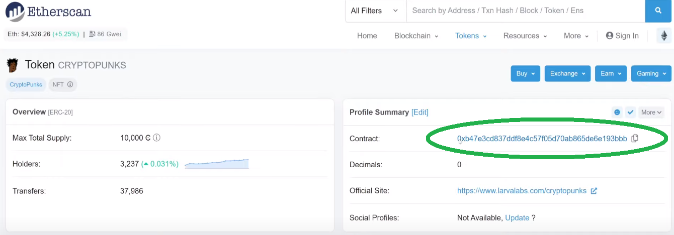Screen dimensions: 674x235
Task: Open the Exchange dropdown
Action: (567, 73)
